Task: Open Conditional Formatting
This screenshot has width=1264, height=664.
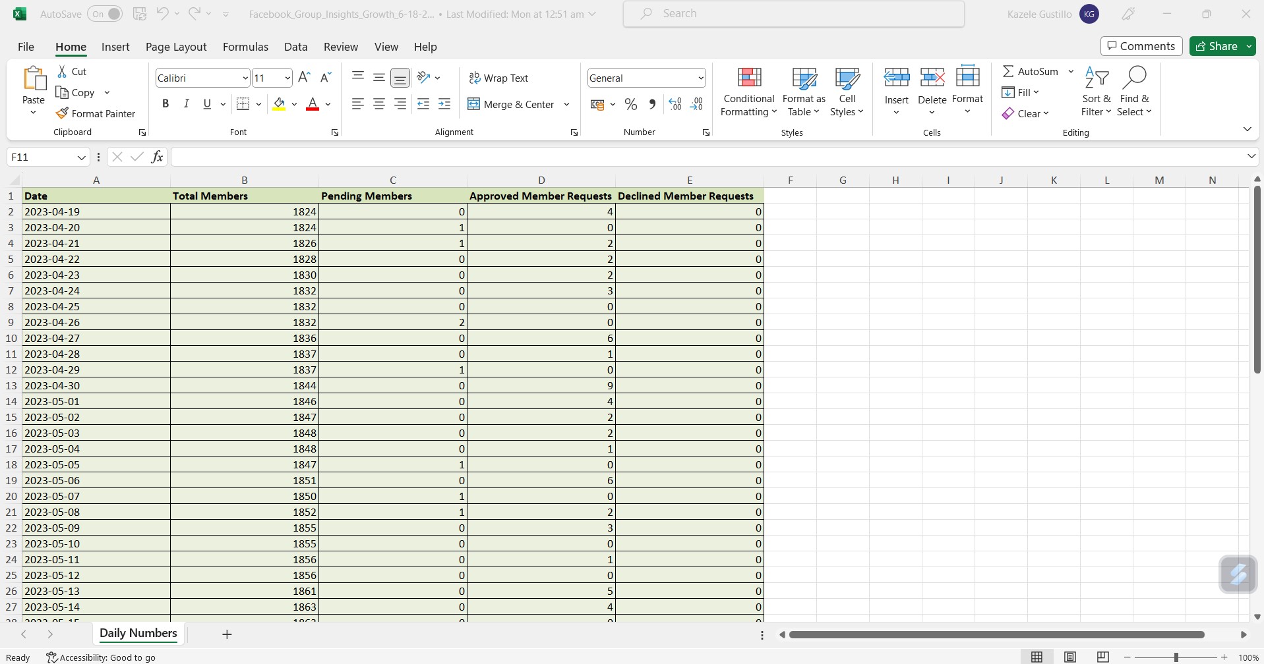Action: 748,92
